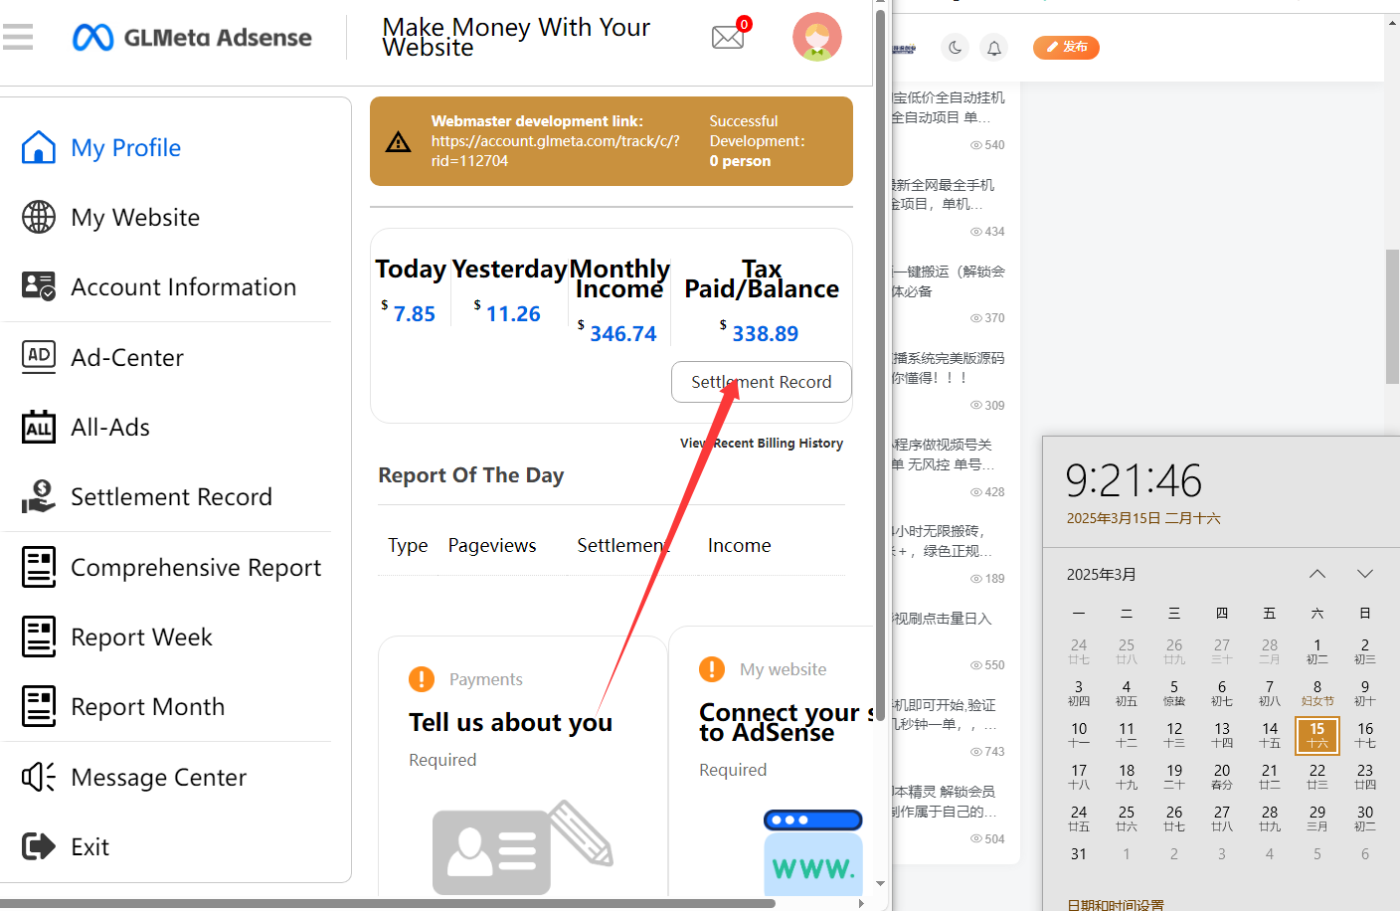This screenshot has width=1400, height=911.
Task: Select March 8 妇女节 in the calendar
Action: (x=1317, y=693)
